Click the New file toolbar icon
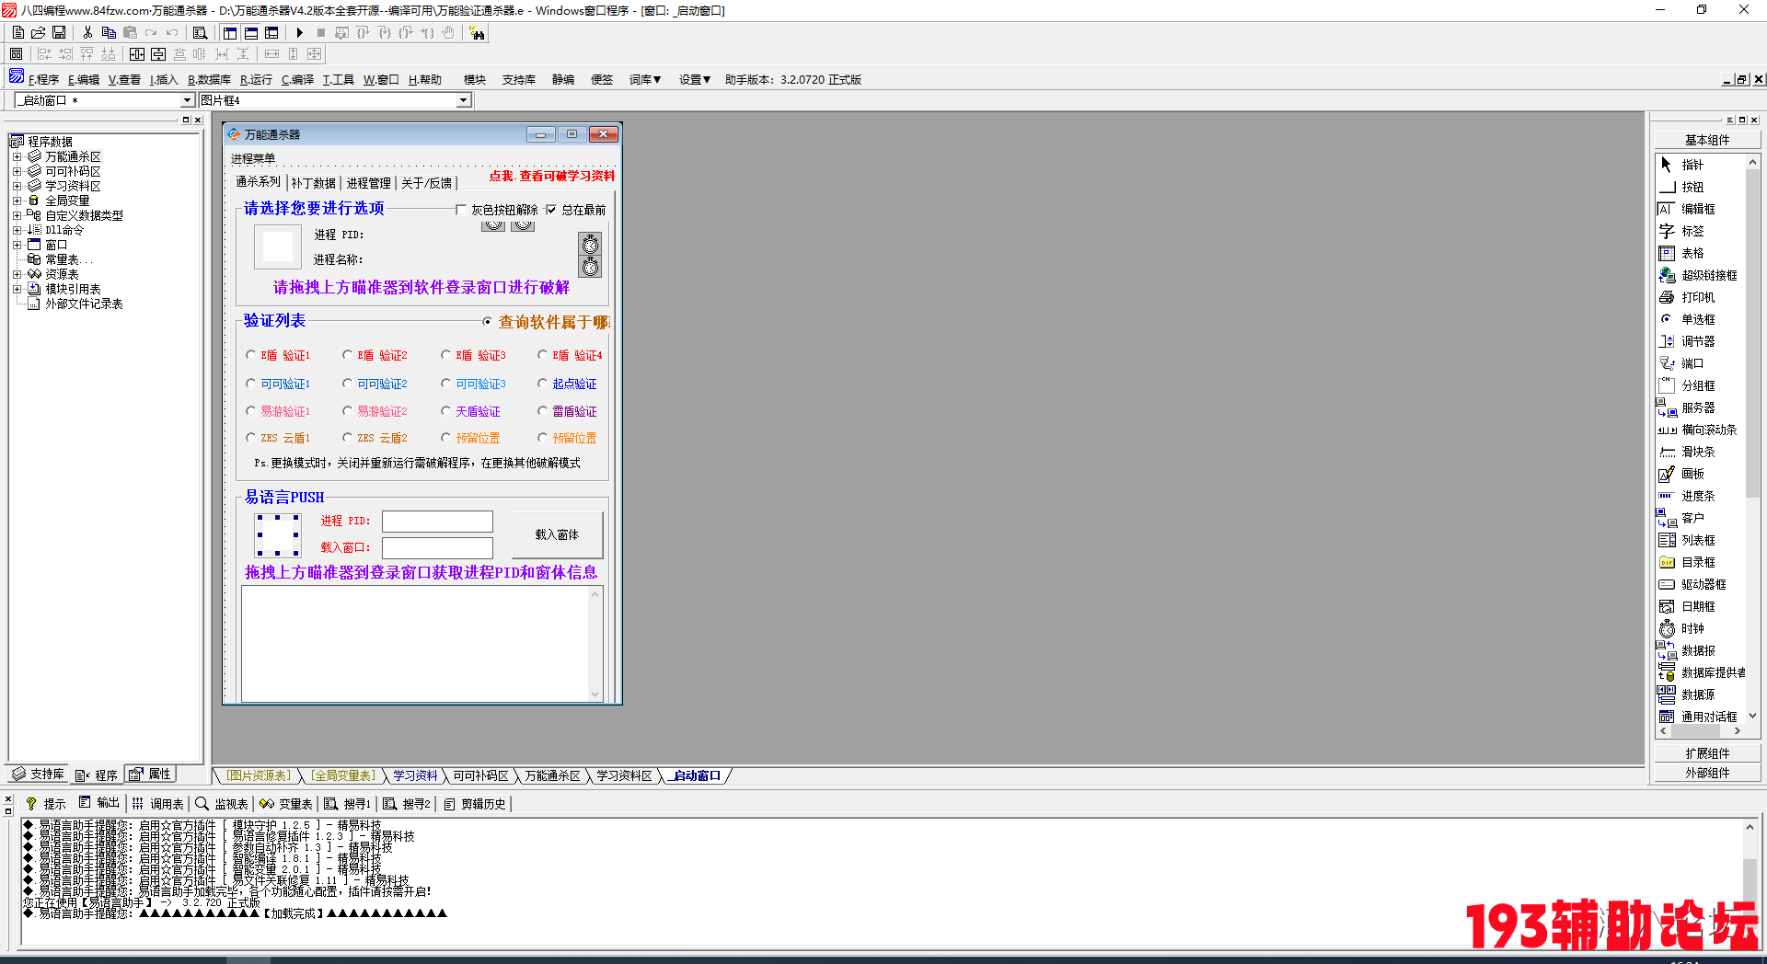The height and width of the screenshot is (964, 1767). pyautogui.click(x=17, y=33)
